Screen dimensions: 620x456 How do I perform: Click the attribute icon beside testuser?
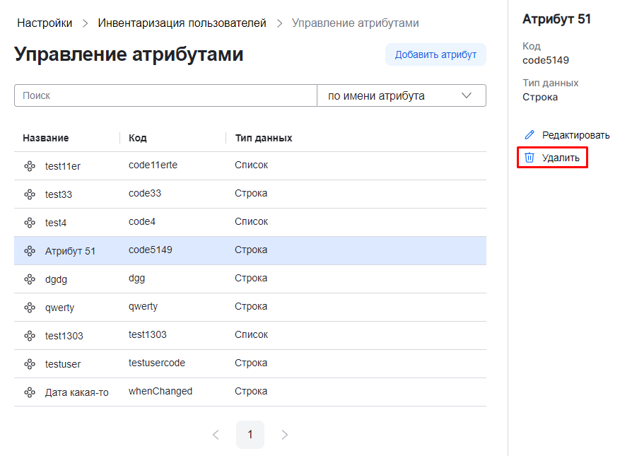tap(30, 364)
